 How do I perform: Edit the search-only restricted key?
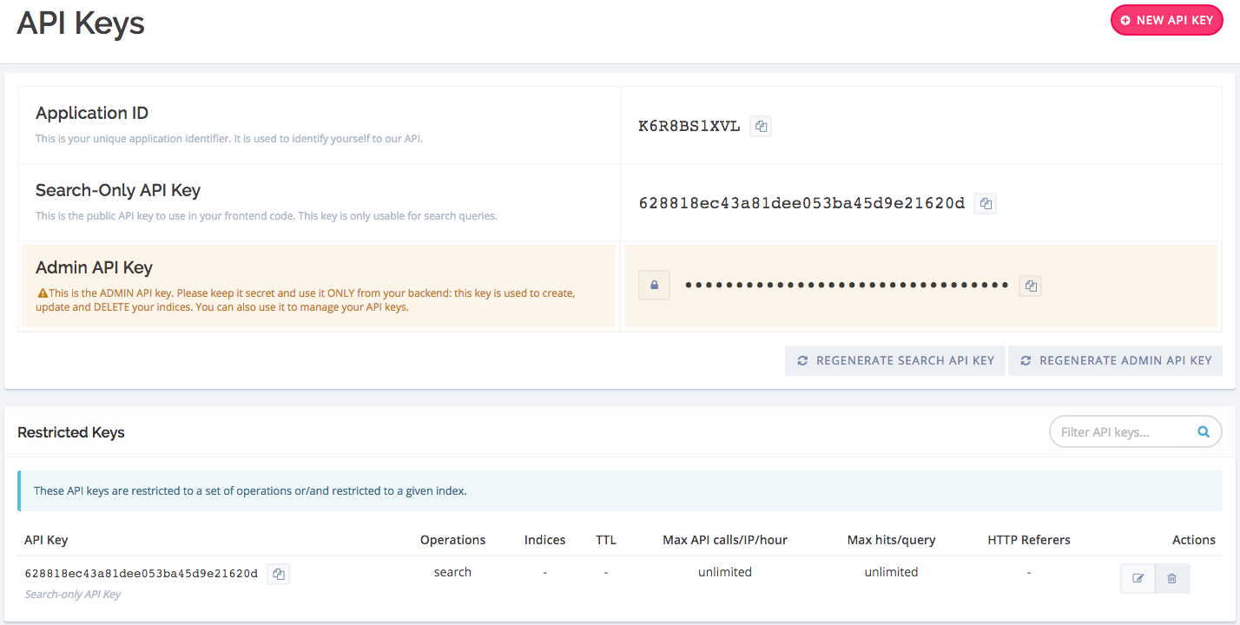[1138, 578]
